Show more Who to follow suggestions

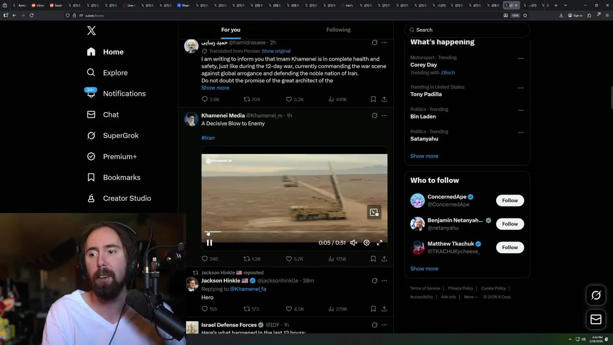tap(424, 268)
